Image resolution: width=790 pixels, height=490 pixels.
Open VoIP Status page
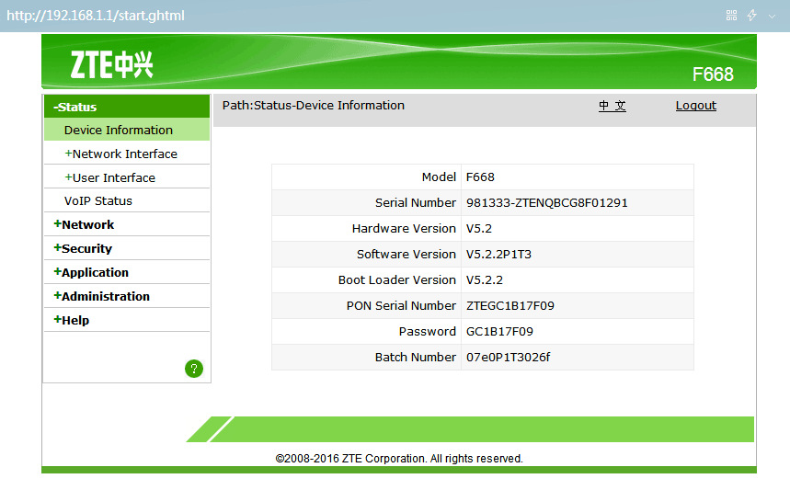(127, 201)
